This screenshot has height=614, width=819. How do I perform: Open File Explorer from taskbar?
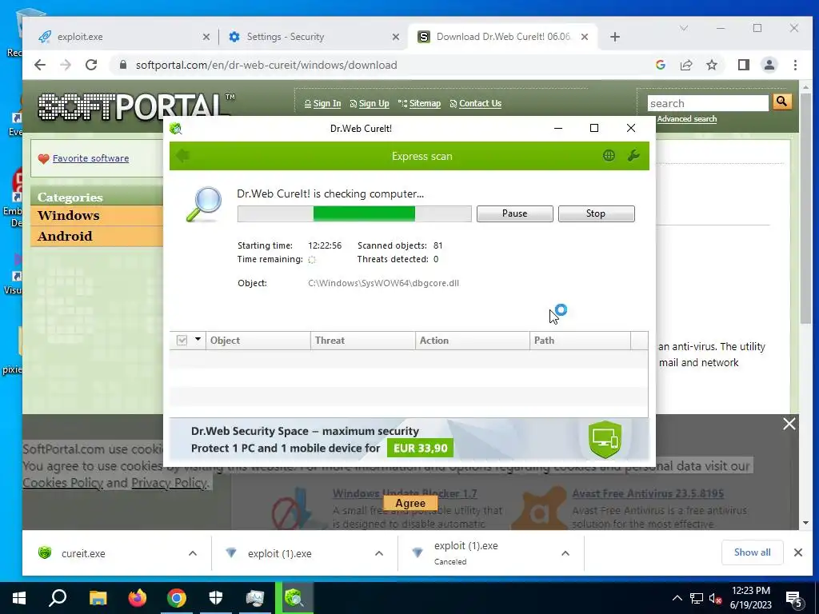[x=98, y=598]
